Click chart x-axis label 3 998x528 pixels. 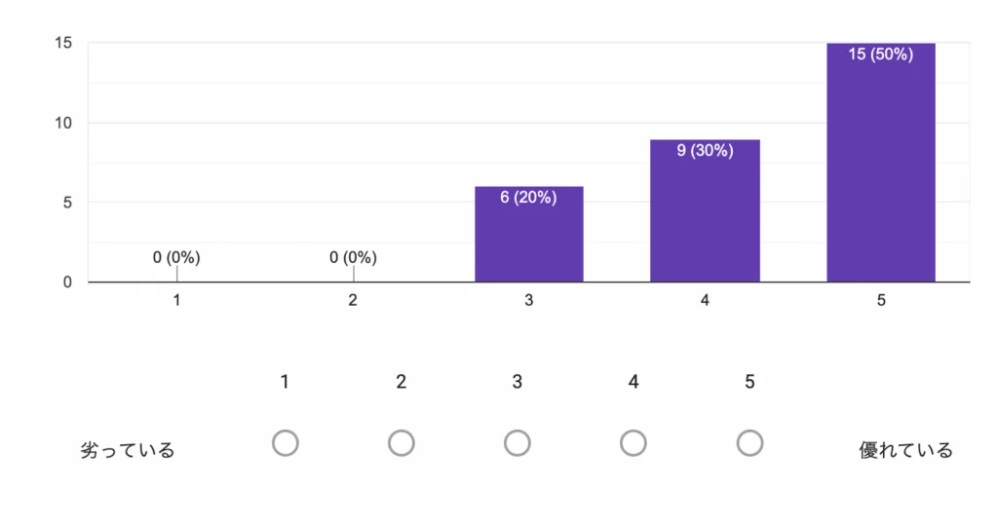[x=528, y=301]
